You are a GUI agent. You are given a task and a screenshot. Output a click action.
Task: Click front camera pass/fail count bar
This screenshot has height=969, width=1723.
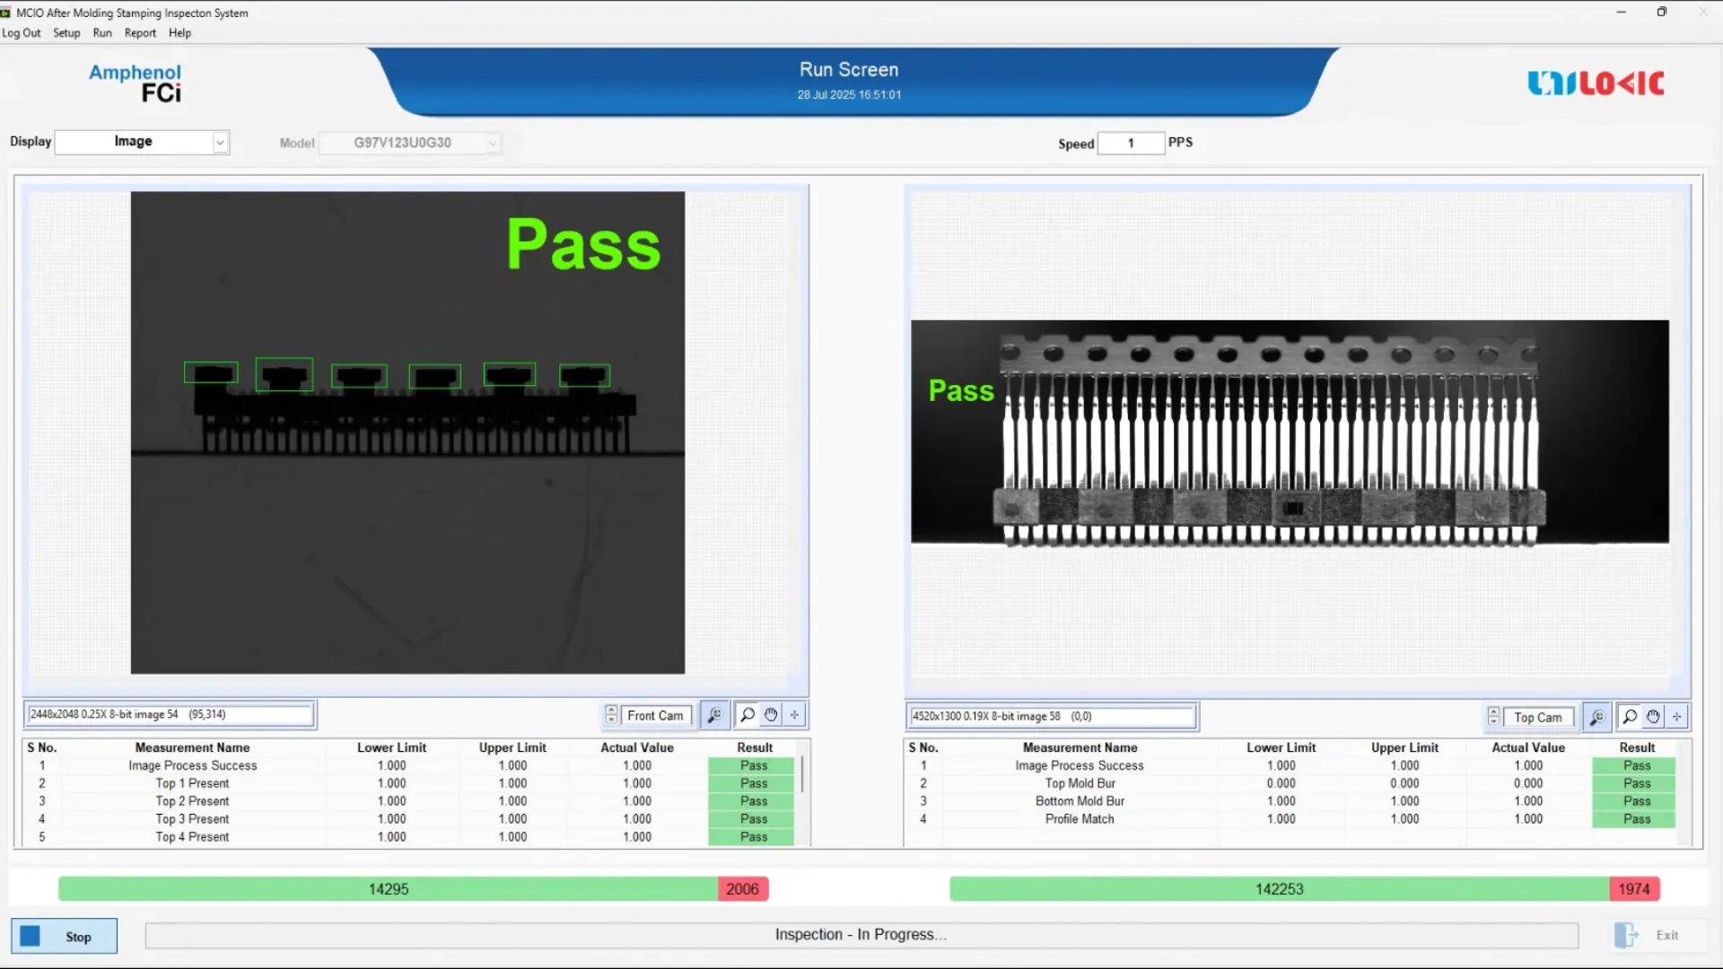pos(413,889)
